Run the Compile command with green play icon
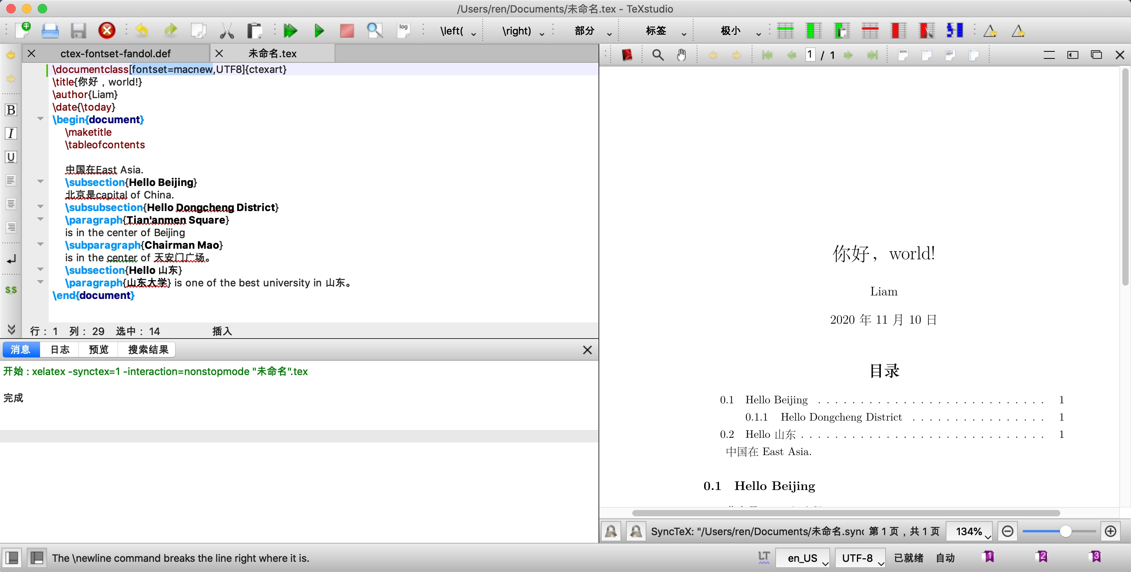This screenshot has width=1131, height=572. point(319,31)
